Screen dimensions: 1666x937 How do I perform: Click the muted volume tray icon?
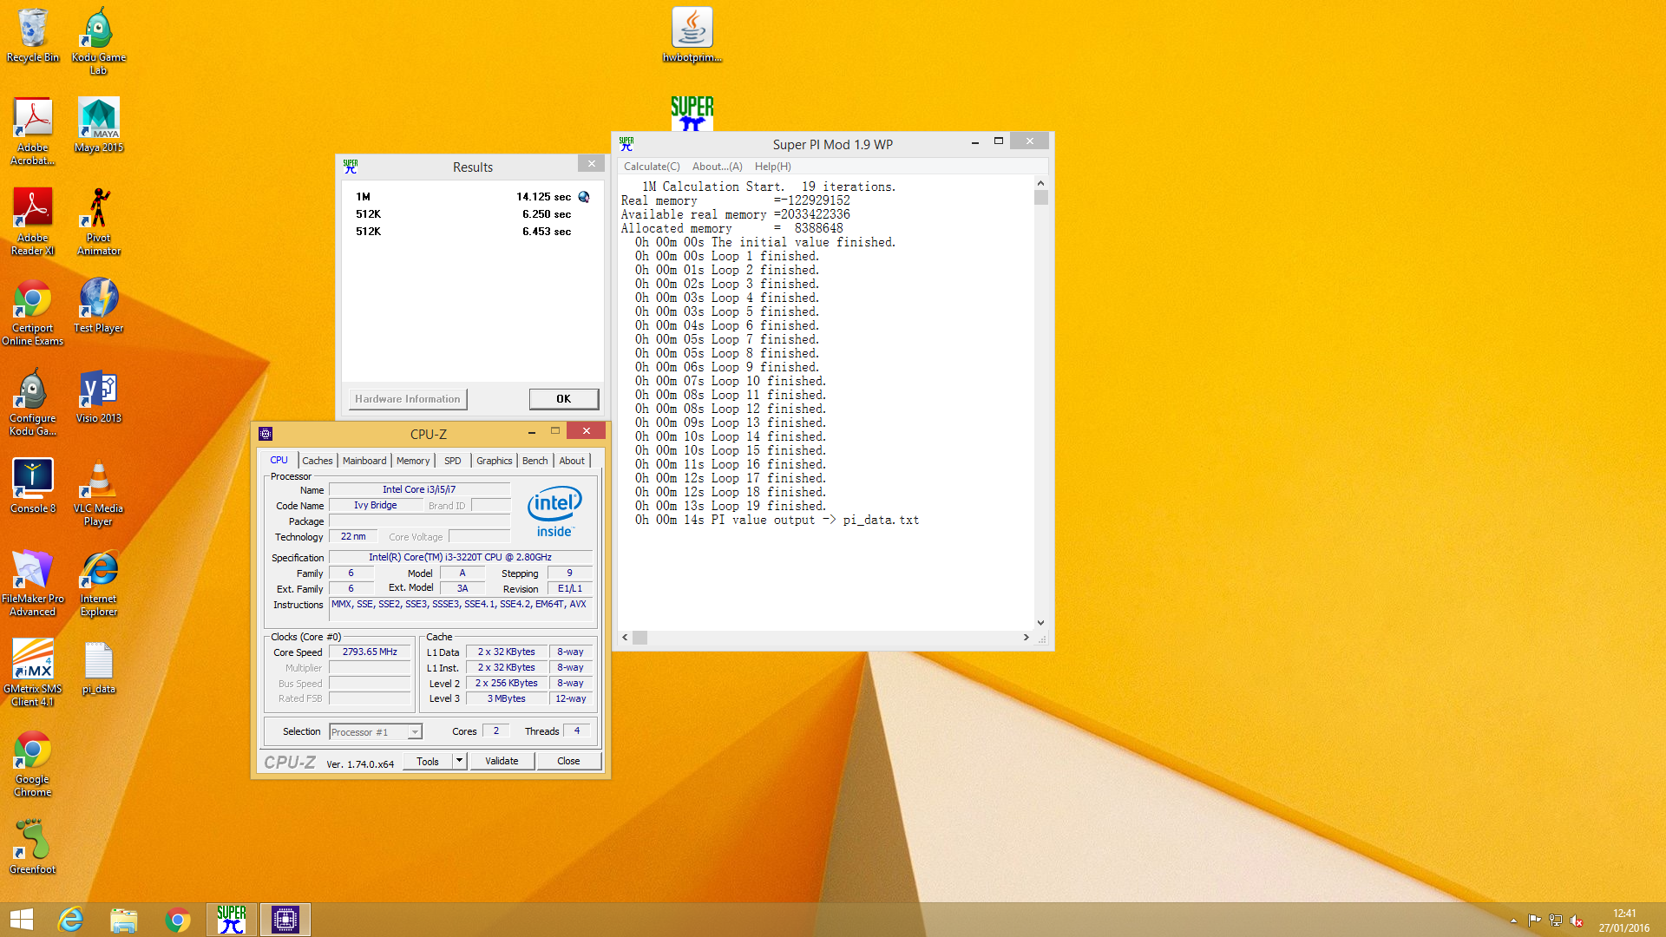point(1577,921)
